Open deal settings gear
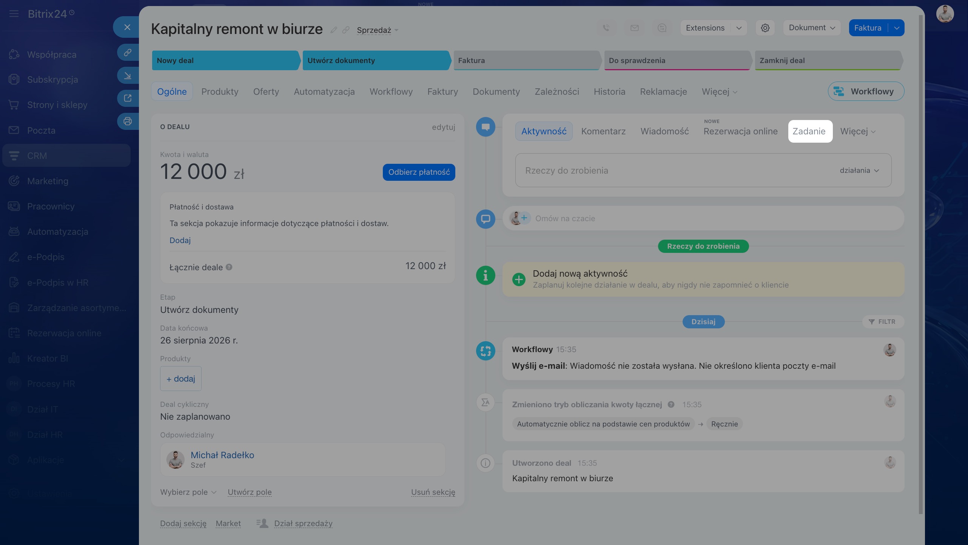968x545 pixels. (x=765, y=28)
